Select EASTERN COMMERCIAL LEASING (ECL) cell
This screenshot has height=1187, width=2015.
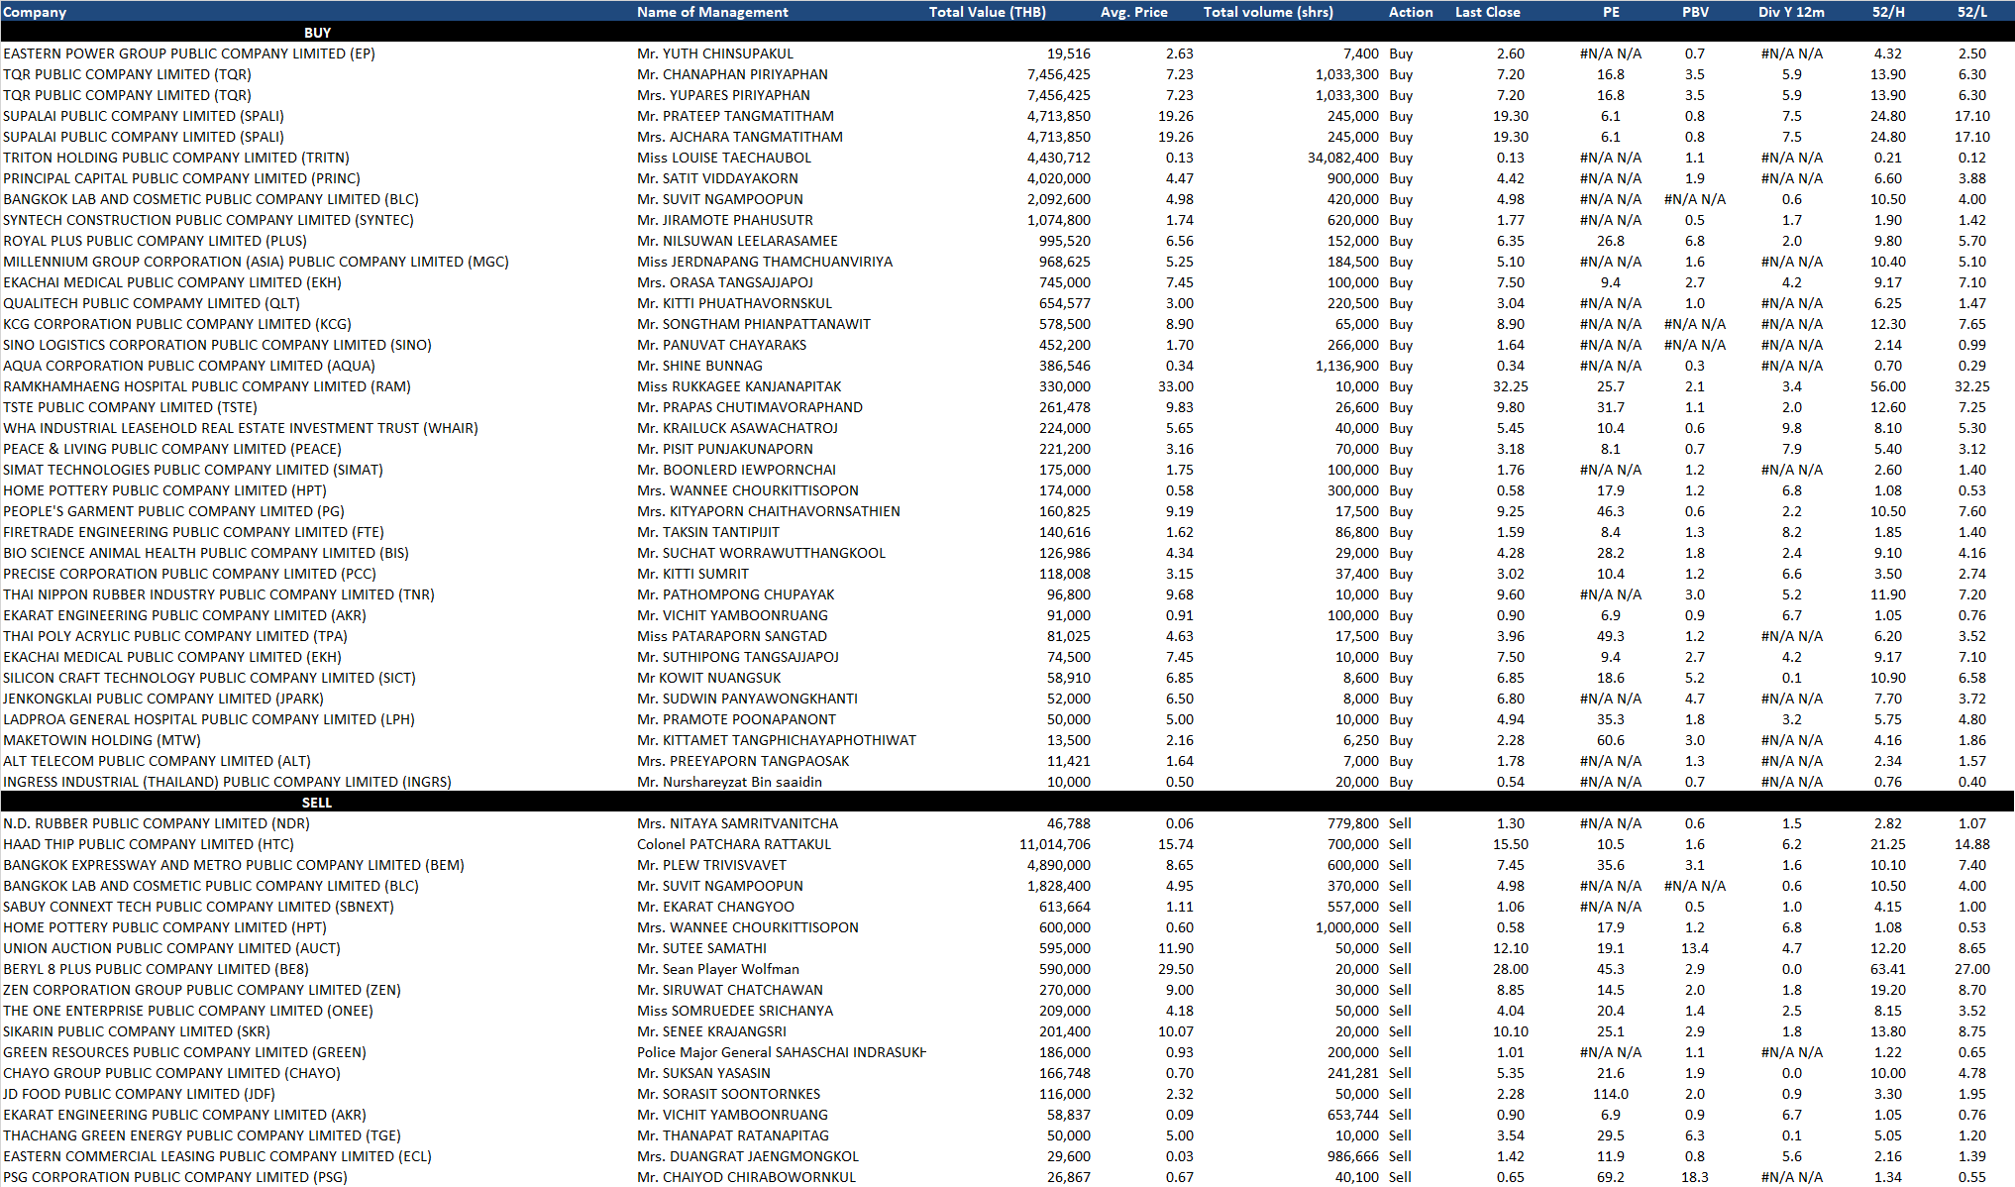point(217,1156)
